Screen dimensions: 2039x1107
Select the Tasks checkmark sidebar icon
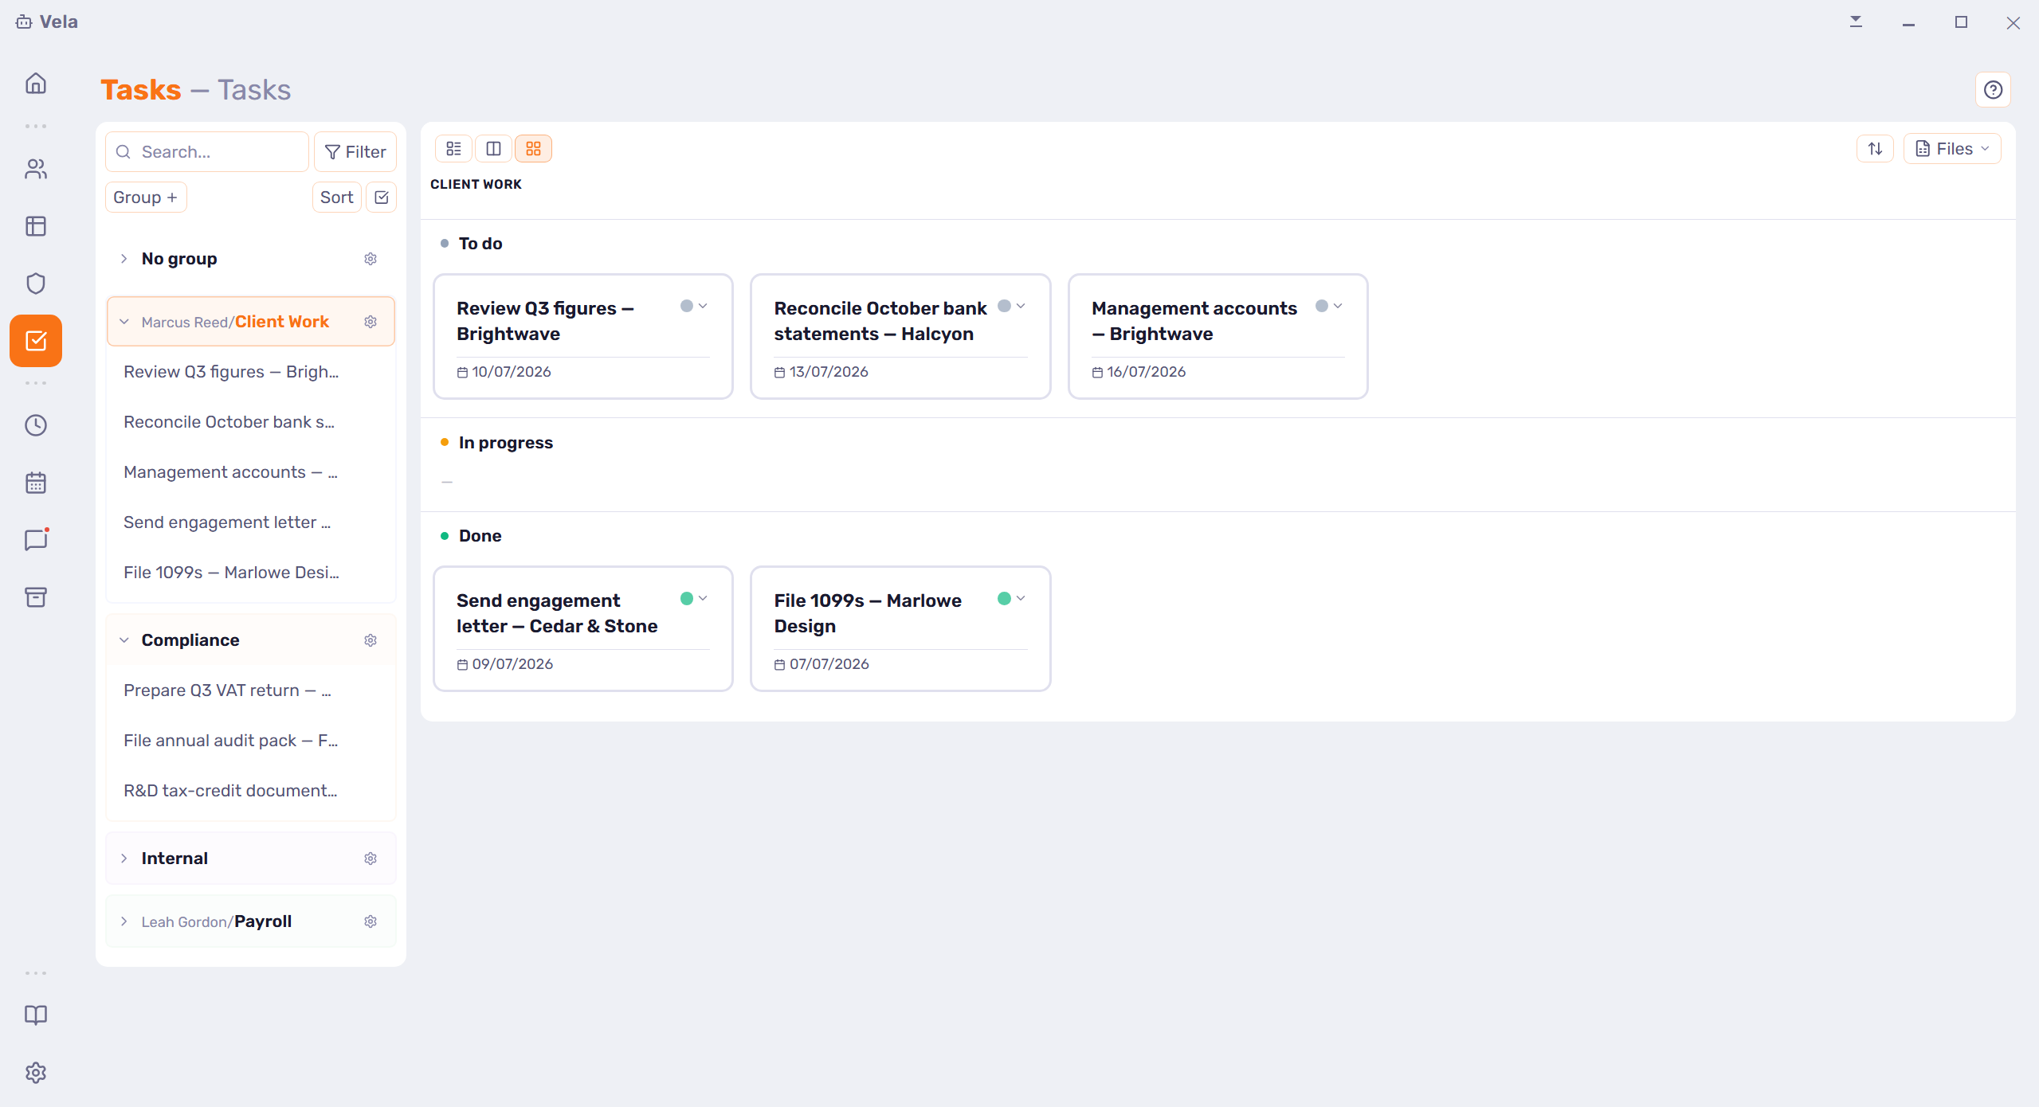coord(36,341)
